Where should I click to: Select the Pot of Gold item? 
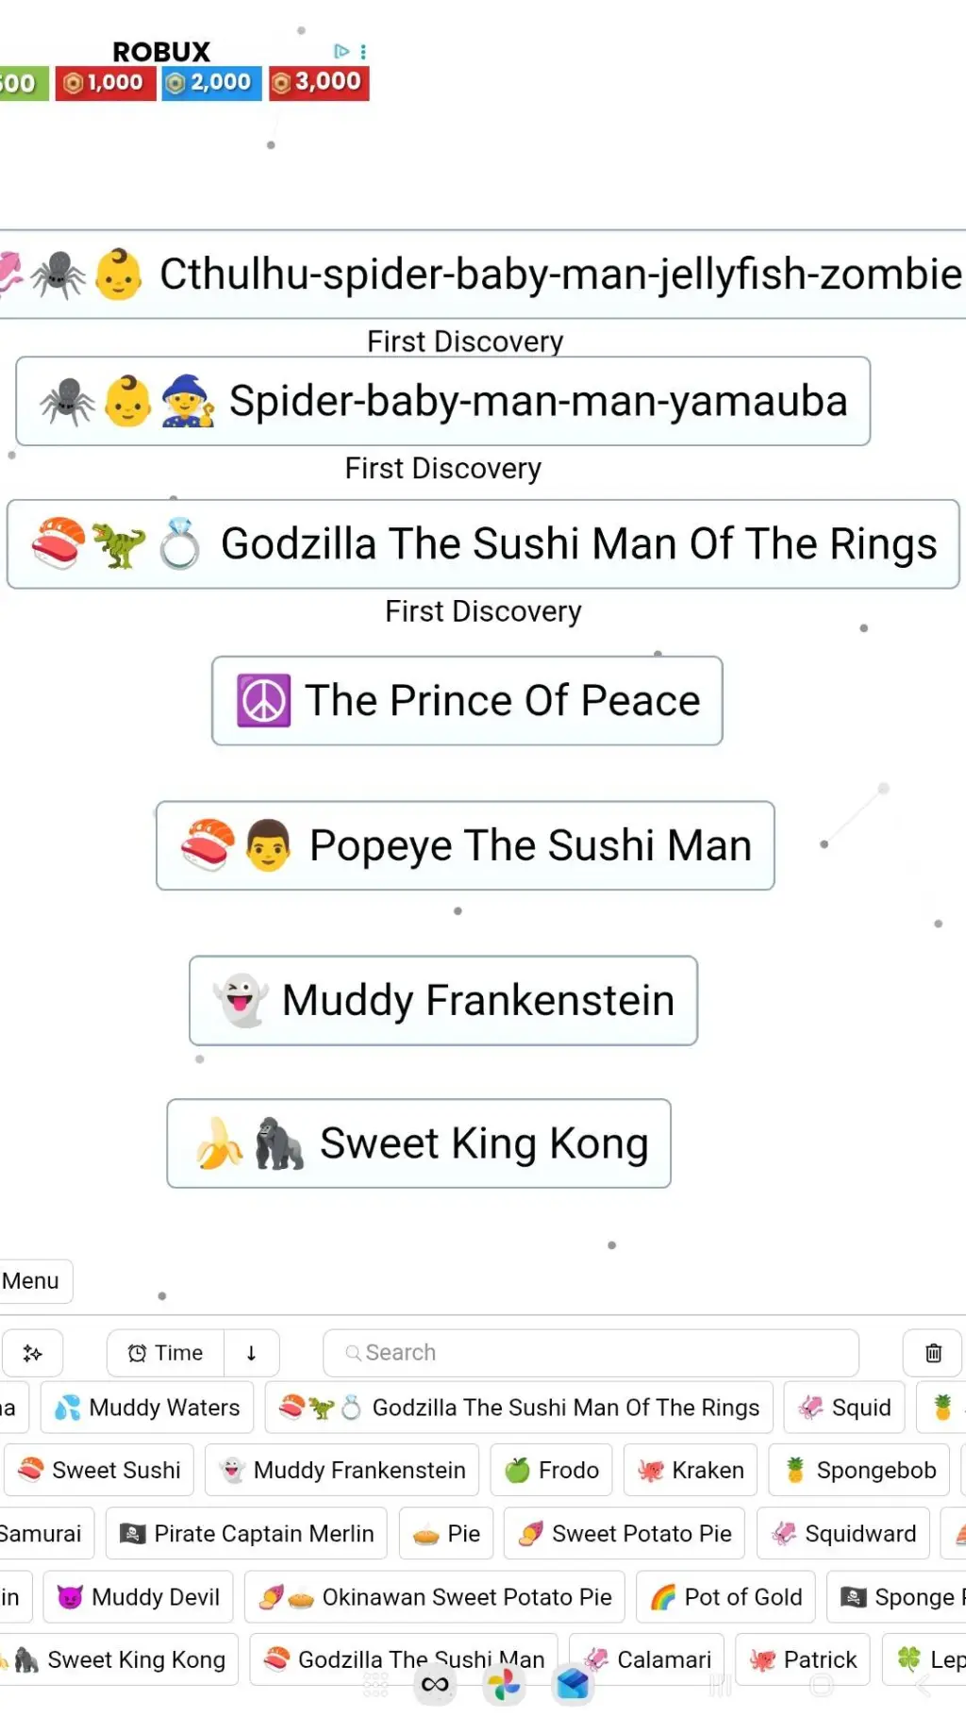[x=725, y=1597]
